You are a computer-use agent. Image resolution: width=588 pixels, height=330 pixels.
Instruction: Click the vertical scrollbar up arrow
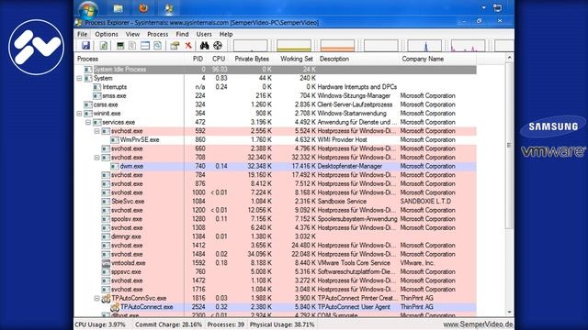coord(509,58)
